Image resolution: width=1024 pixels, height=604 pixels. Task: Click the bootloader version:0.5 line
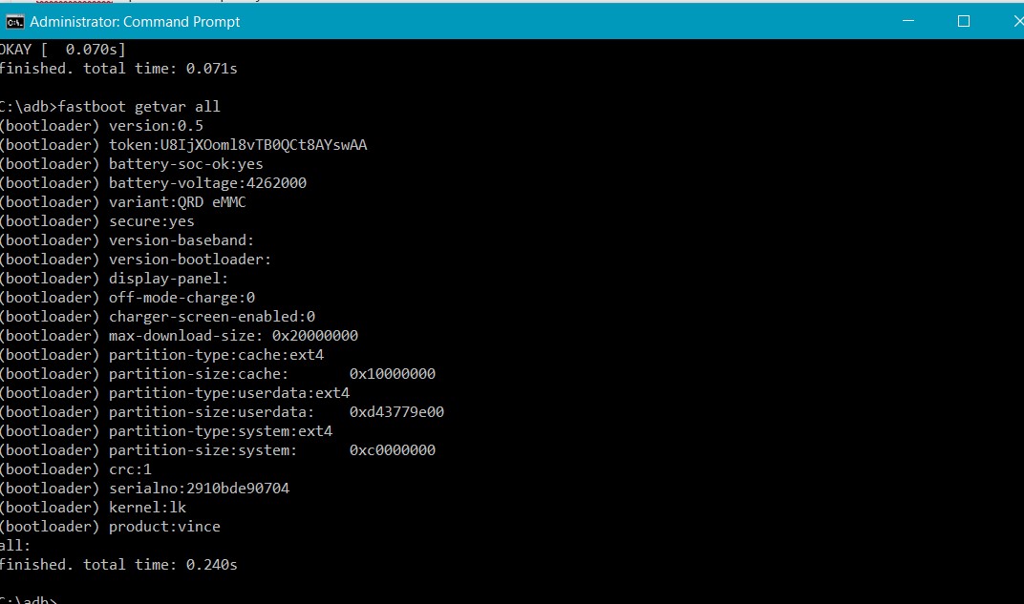point(101,126)
